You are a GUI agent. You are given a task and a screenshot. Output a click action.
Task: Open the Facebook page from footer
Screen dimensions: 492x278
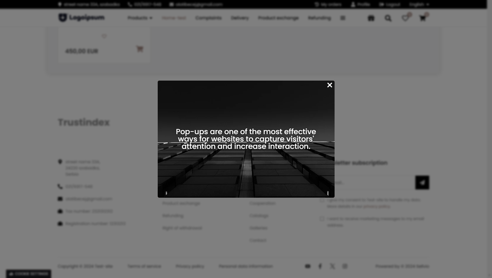click(x=320, y=266)
